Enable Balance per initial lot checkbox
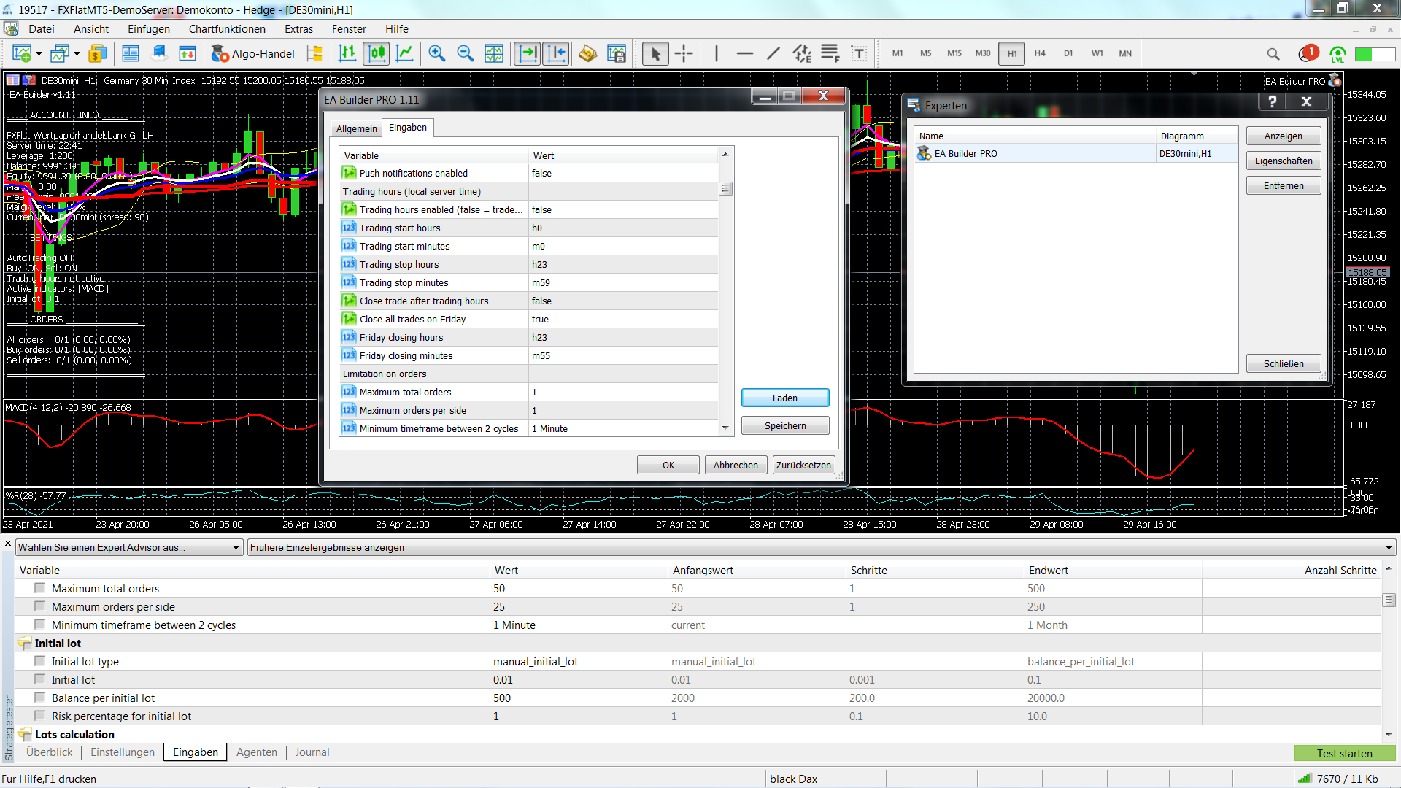Image resolution: width=1401 pixels, height=788 pixels. [x=40, y=698]
